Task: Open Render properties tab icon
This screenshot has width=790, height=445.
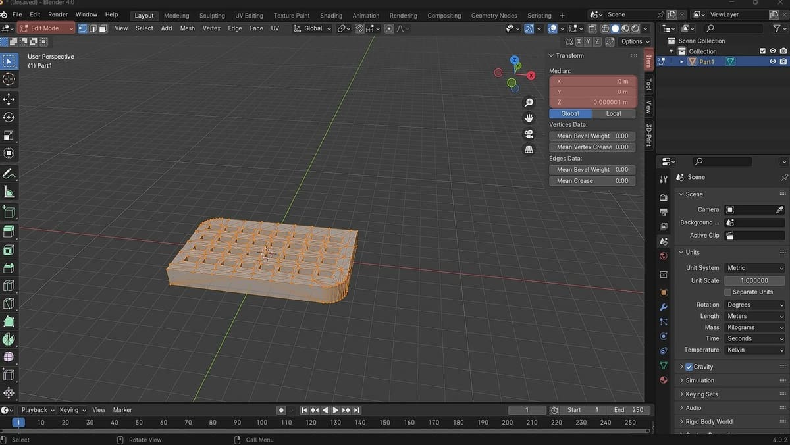Action: click(x=664, y=197)
